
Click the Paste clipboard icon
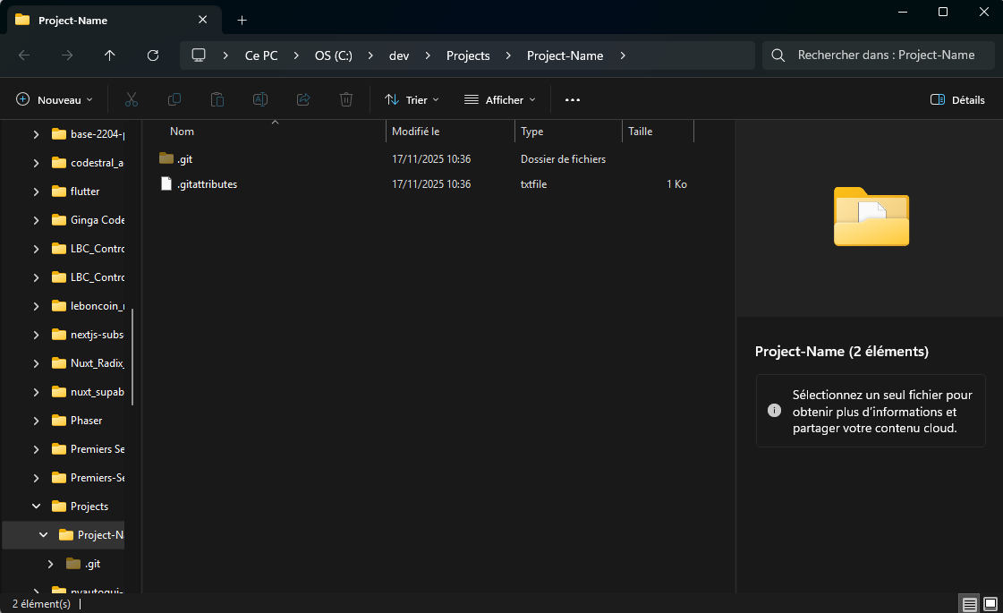(x=217, y=99)
